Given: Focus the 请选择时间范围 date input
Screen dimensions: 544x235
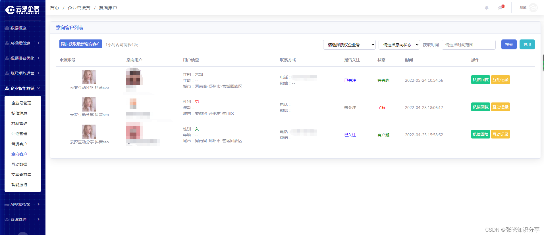Looking at the screenshot, I should [x=468, y=45].
